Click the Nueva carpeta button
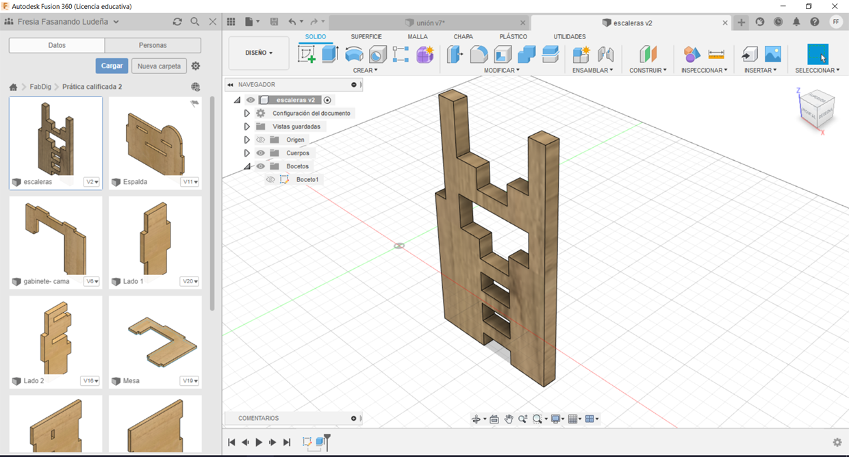 [159, 66]
